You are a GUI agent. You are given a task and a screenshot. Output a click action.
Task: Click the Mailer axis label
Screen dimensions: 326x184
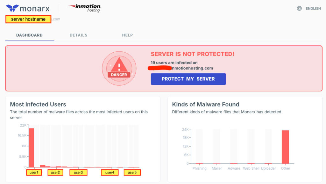coord(217,168)
